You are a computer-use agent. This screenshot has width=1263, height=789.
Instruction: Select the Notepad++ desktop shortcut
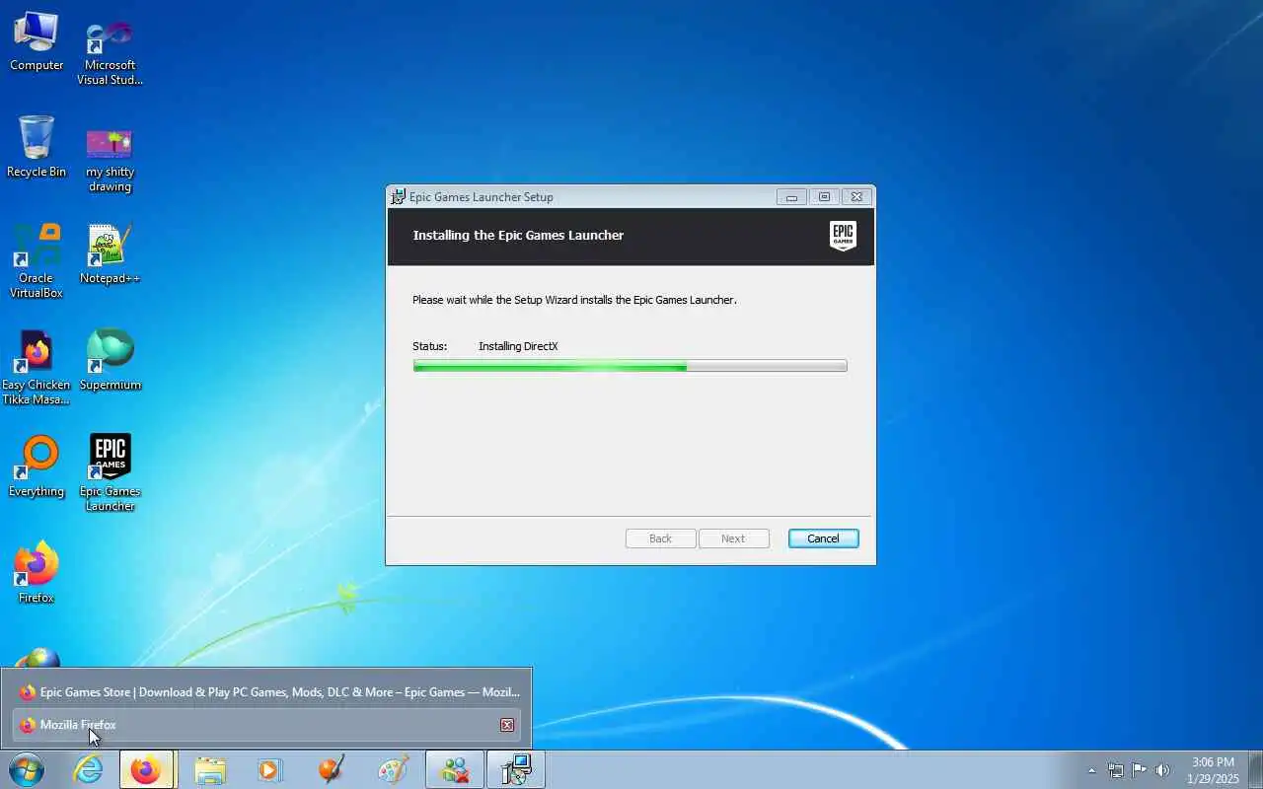pyautogui.click(x=110, y=254)
